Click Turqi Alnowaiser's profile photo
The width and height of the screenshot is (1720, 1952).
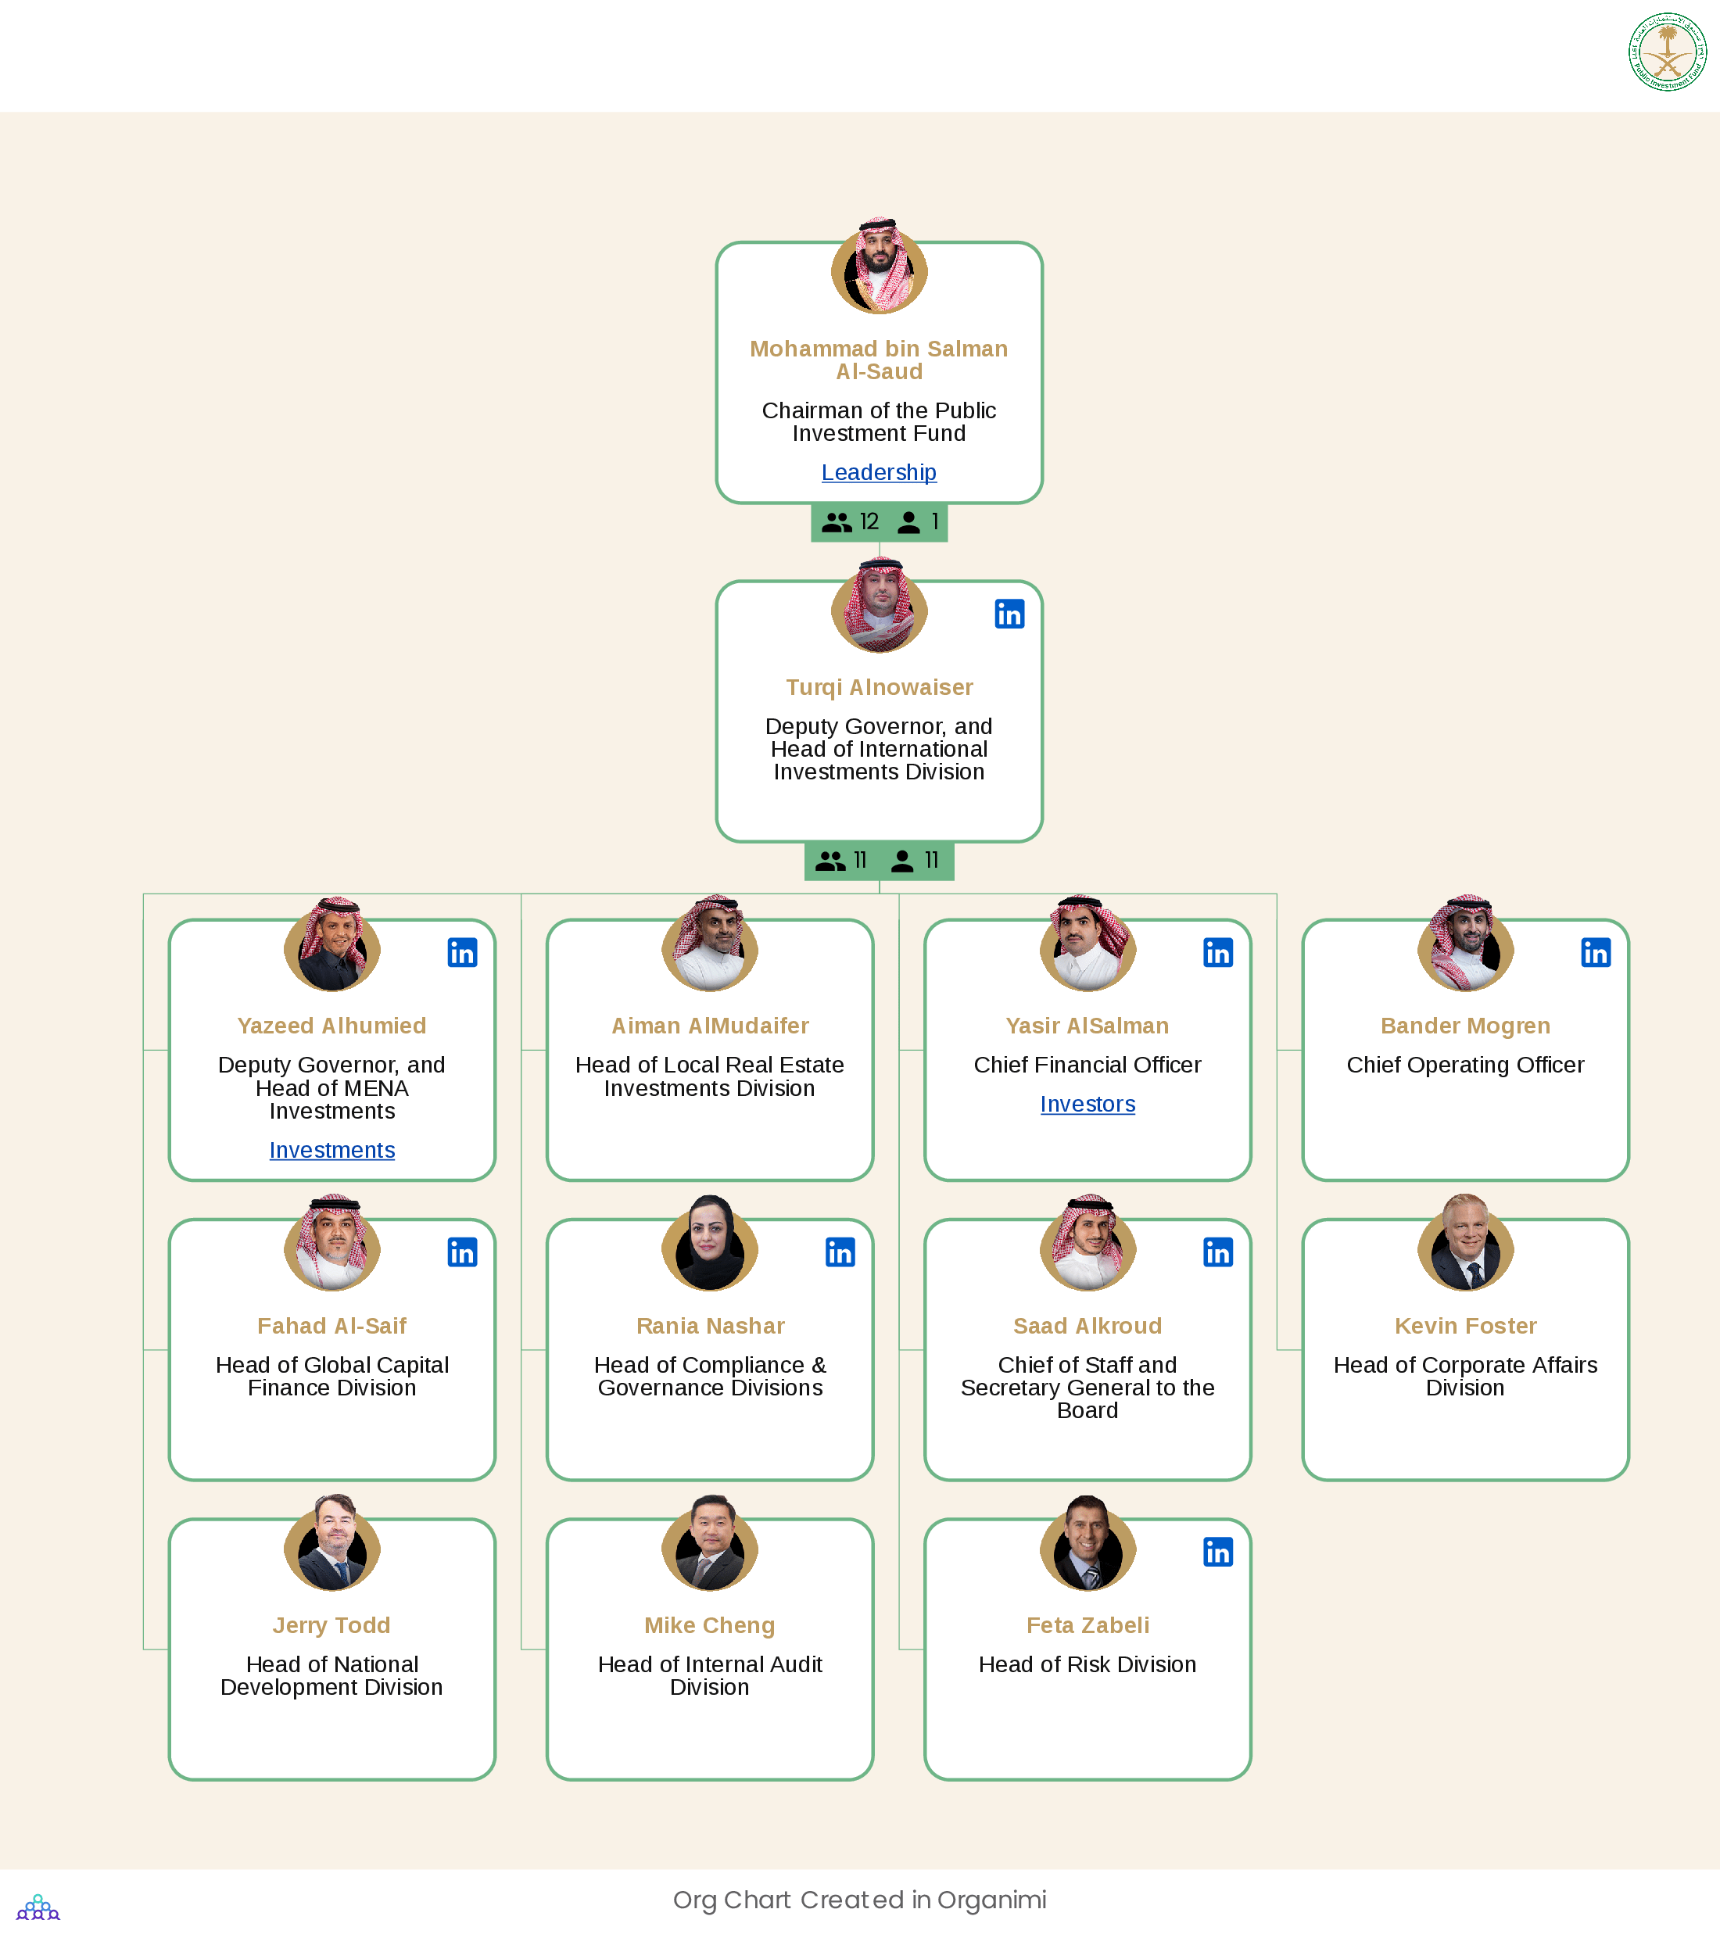[880, 604]
